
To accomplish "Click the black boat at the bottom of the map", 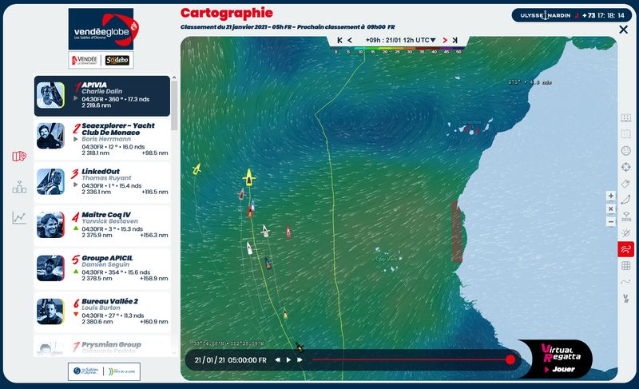I will click(x=300, y=347).
